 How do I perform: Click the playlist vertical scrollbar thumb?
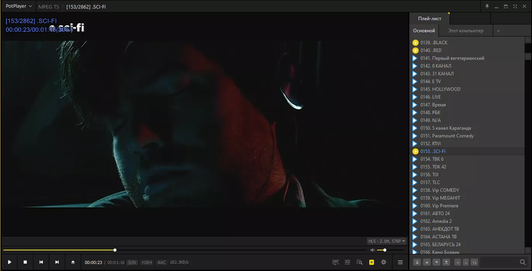(x=528, y=56)
